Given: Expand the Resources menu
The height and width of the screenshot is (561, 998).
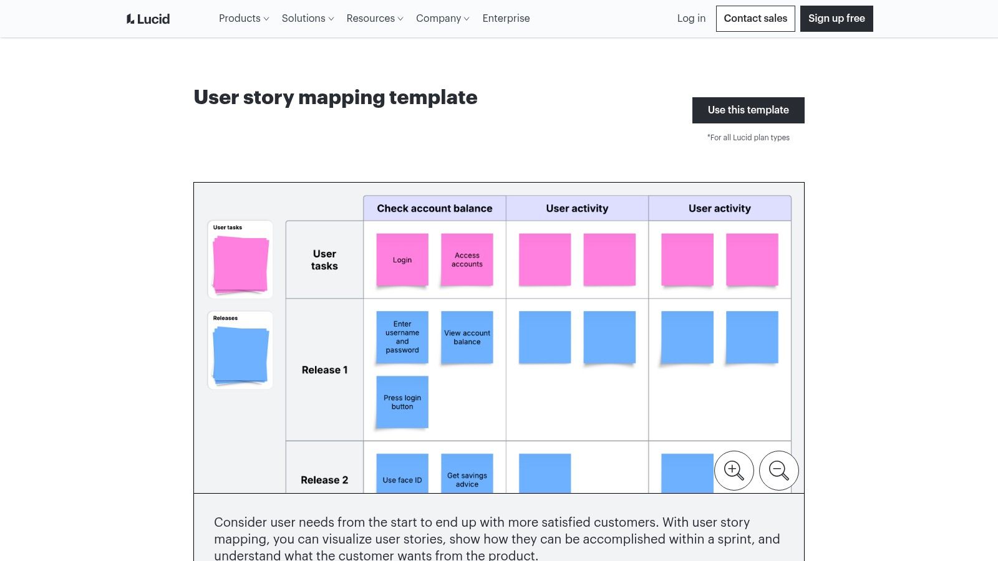Looking at the screenshot, I should pyautogui.click(x=375, y=19).
